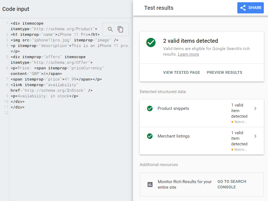268x201 pixels.
Task: Click the orange non-critical dot under Product snippets
Action: 232,122
